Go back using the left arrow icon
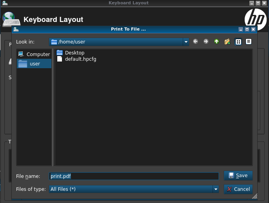This screenshot has height=203, width=269. coord(195,42)
